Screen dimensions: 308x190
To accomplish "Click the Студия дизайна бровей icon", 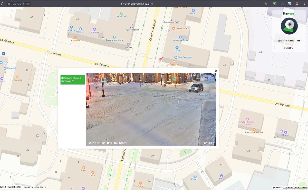I will click(x=247, y=119).
